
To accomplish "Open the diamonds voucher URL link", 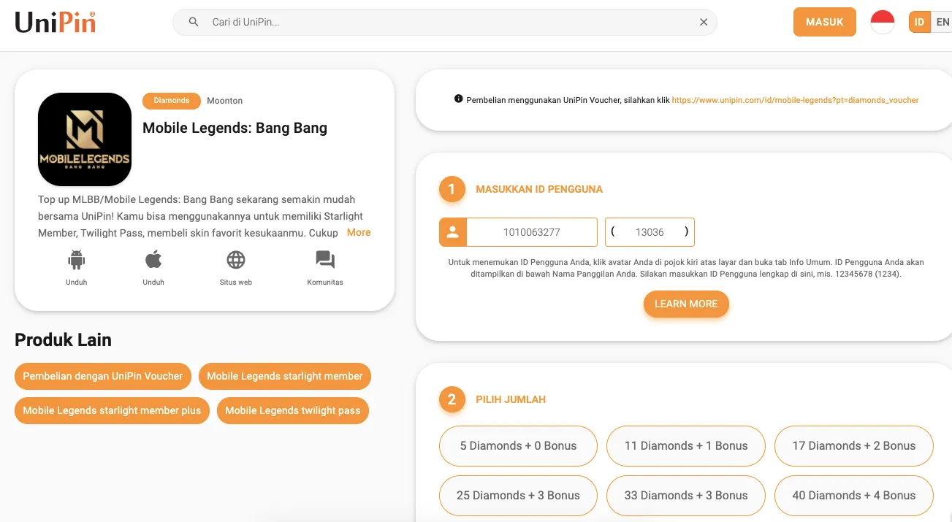I will click(795, 100).
